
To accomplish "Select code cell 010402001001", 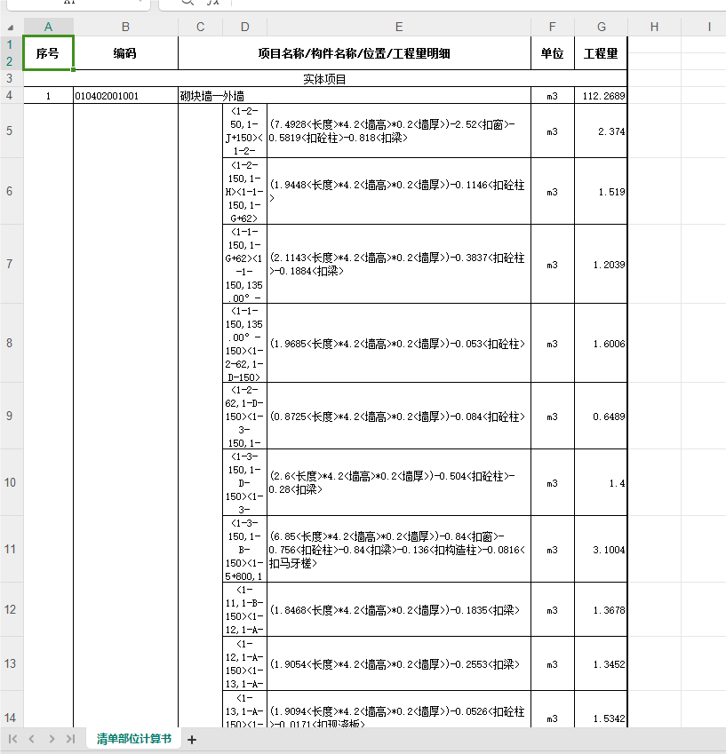I will point(125,96).
